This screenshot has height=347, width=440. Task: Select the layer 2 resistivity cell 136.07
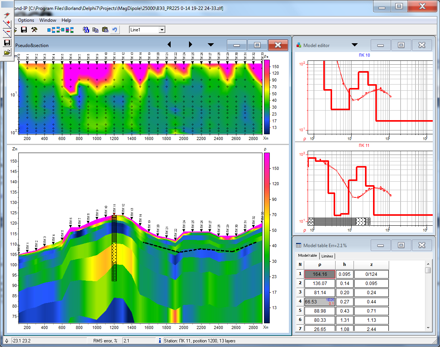tap(319, 283)
